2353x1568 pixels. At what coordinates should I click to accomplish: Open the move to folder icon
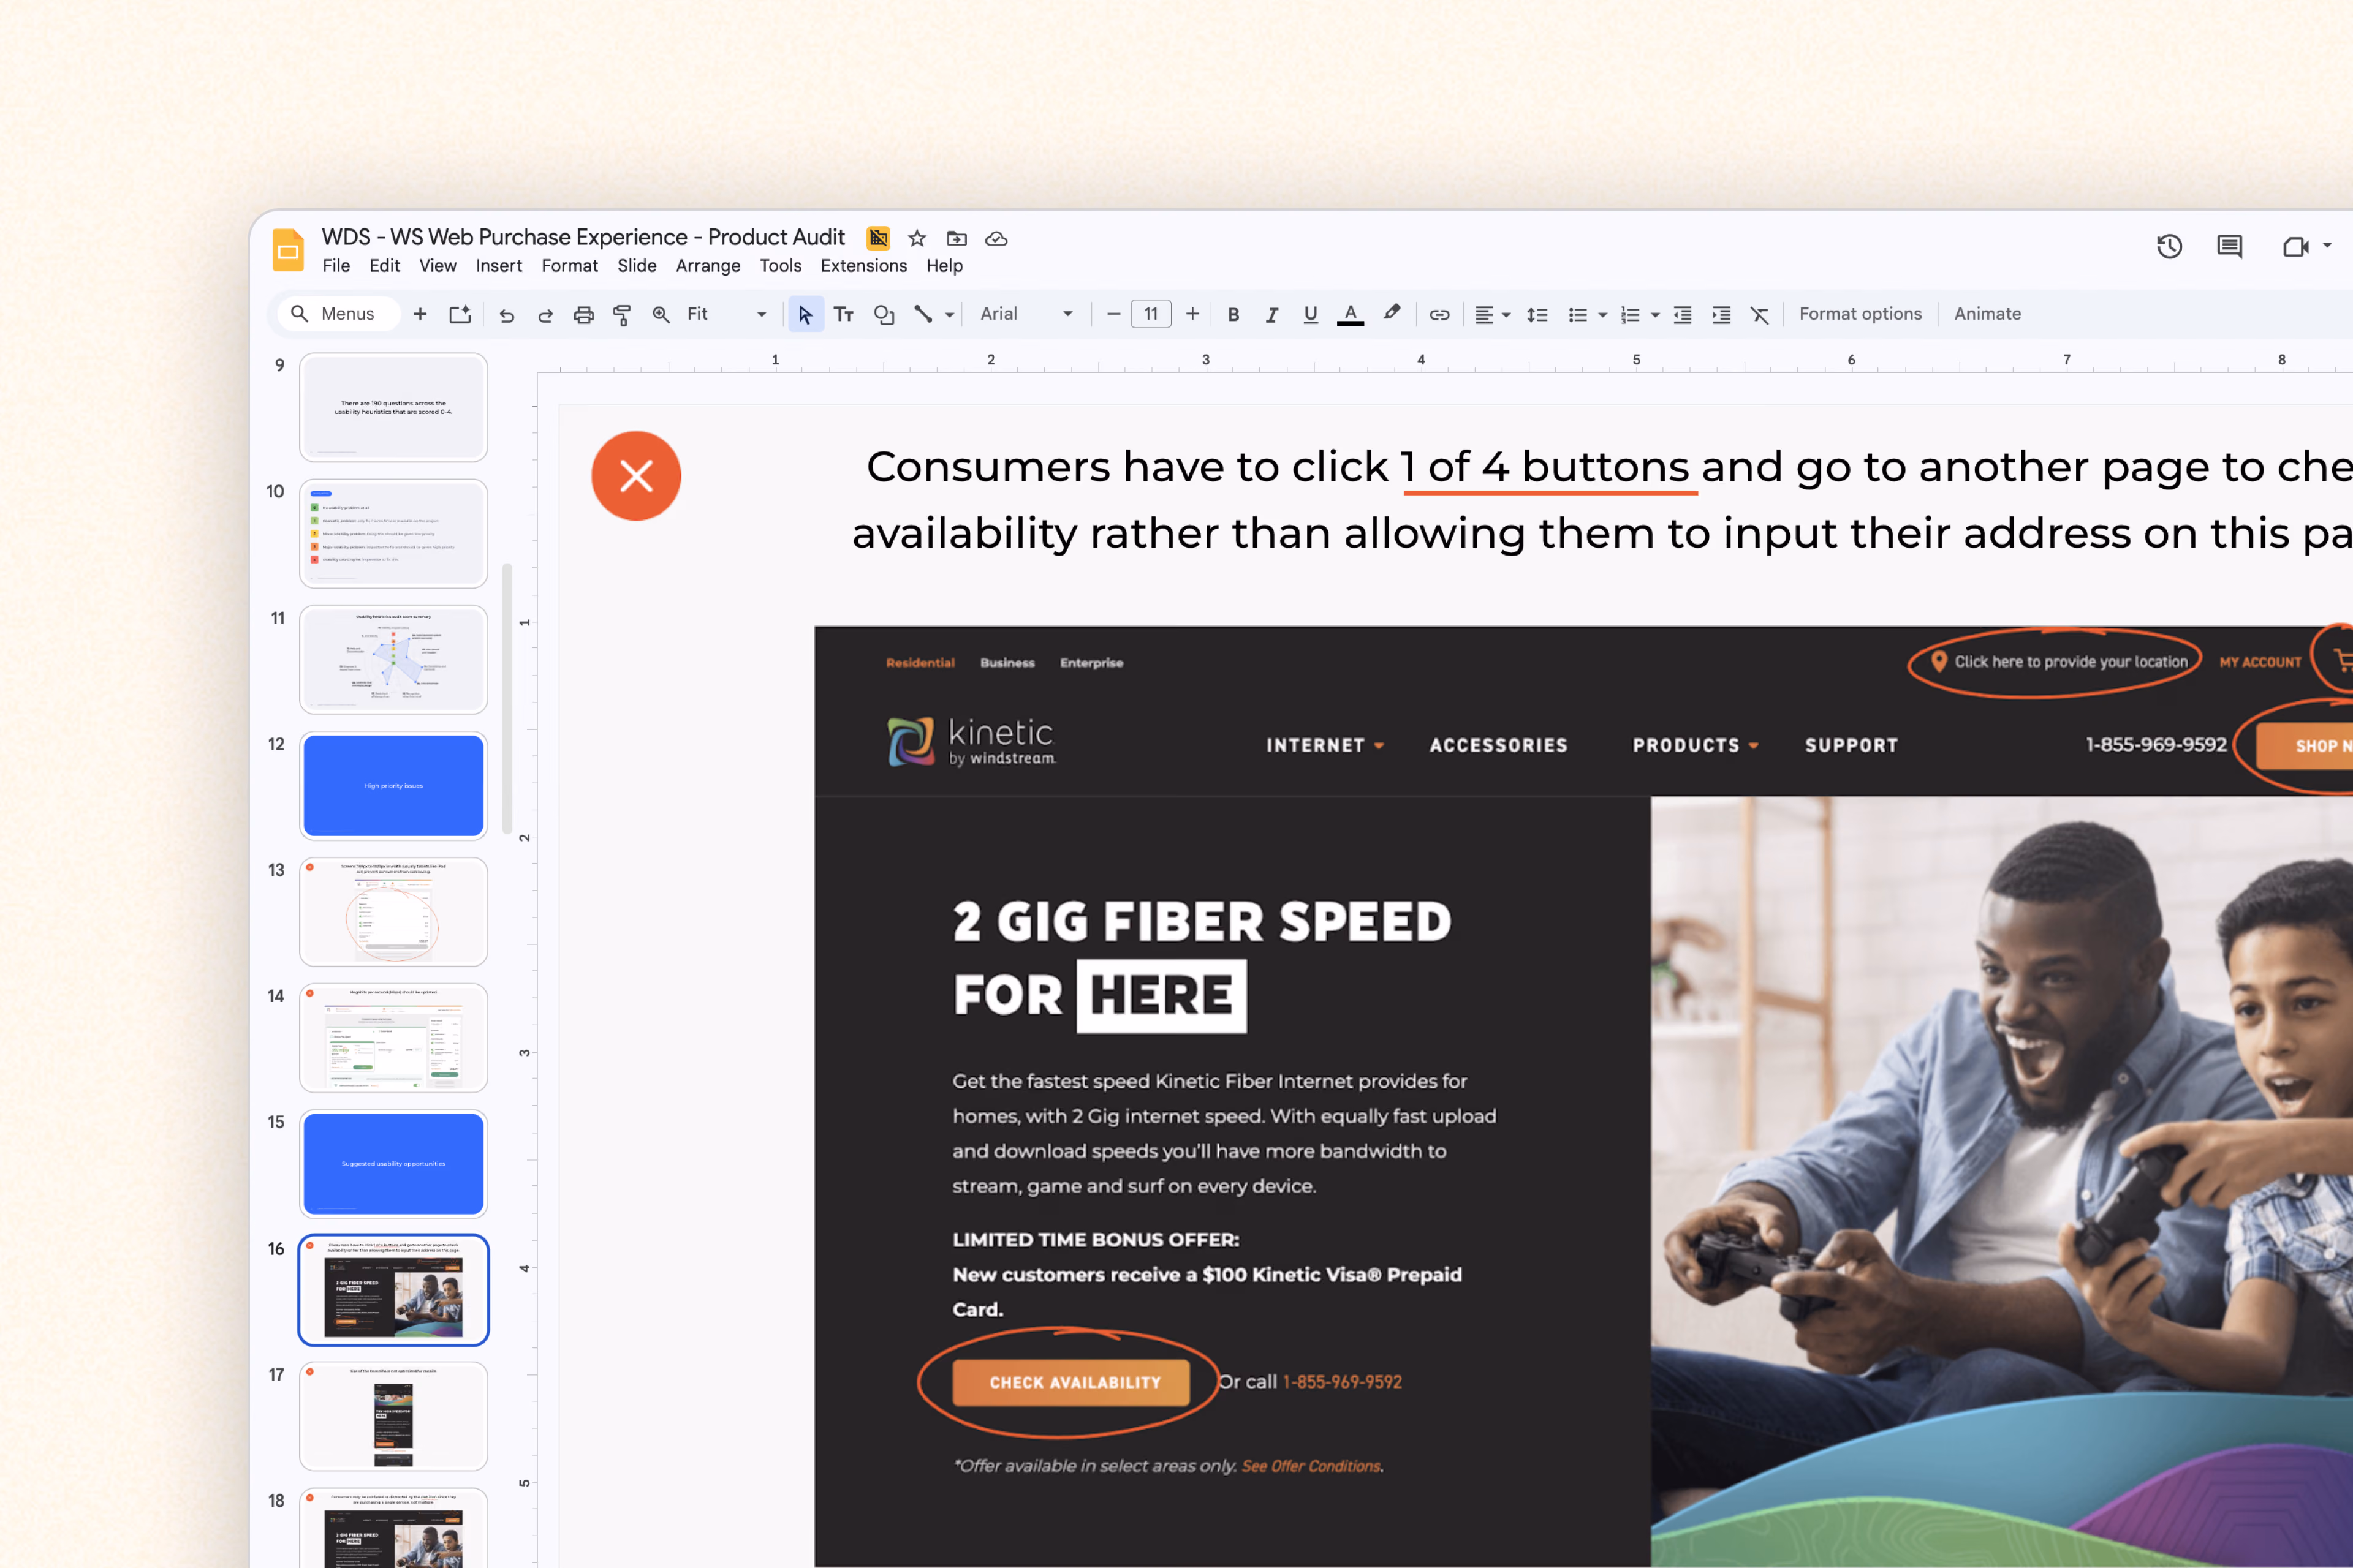click(x=957, y=238)
